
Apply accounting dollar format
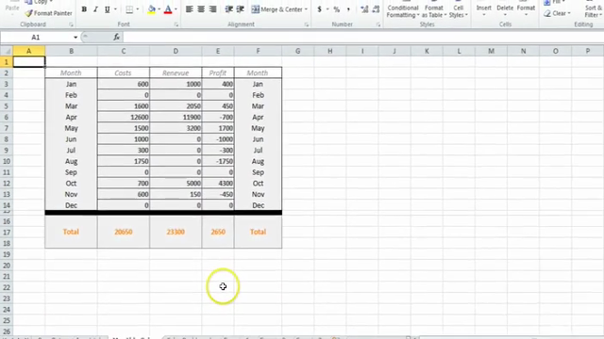[319, 9]
